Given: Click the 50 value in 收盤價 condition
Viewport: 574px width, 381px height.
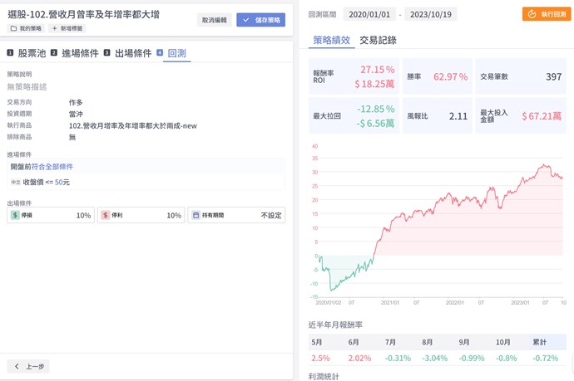Looking at the screenshot, I should [x=59, y=182].
